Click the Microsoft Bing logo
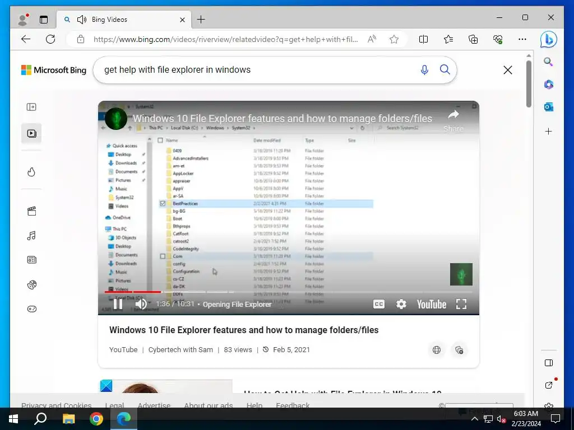This screenshot has height=430, width=574. click(x=54, y=70)
